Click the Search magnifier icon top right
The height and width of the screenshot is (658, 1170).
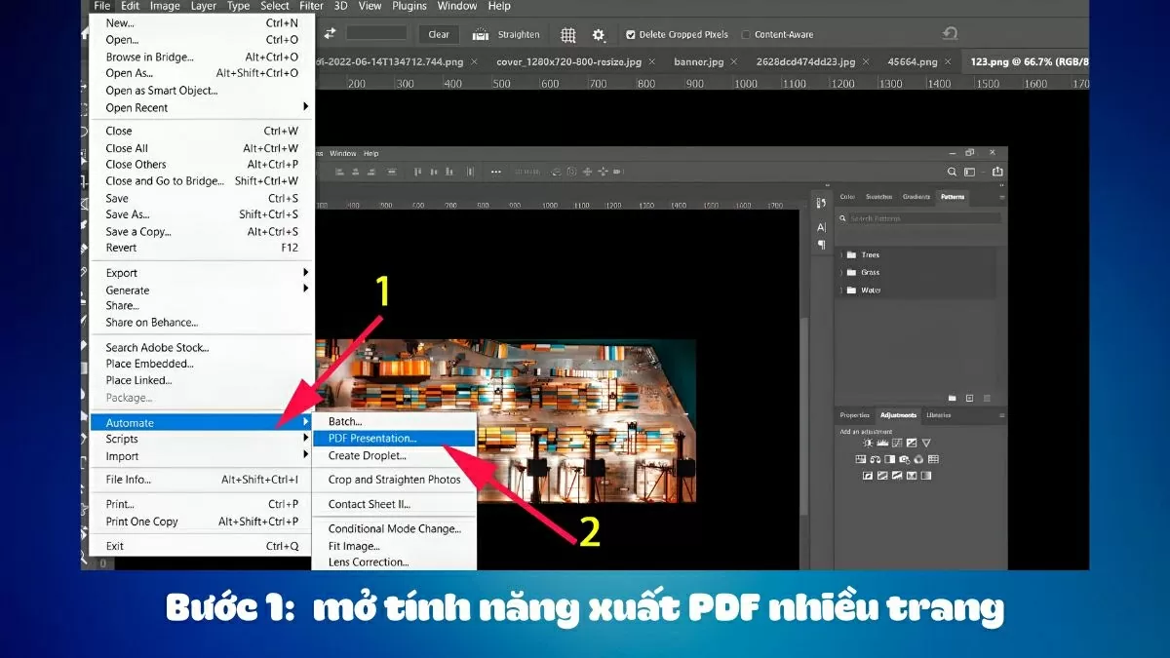[952, 171]
